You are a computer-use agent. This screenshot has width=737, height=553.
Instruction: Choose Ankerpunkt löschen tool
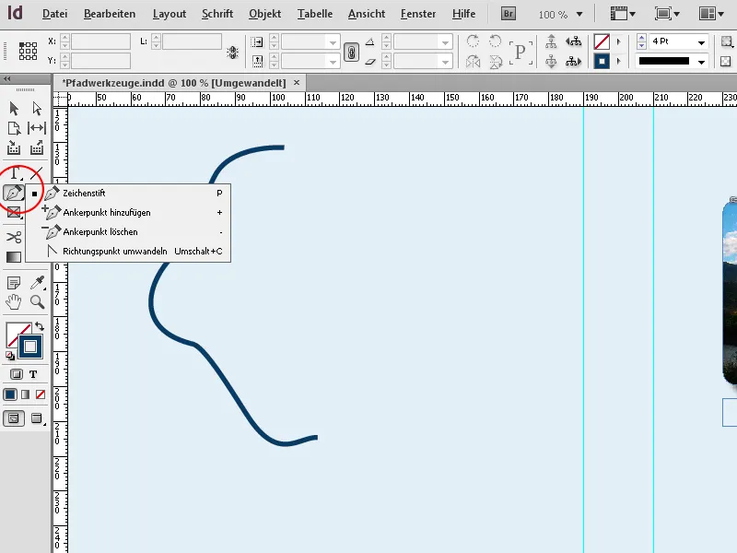click(128, 232)
